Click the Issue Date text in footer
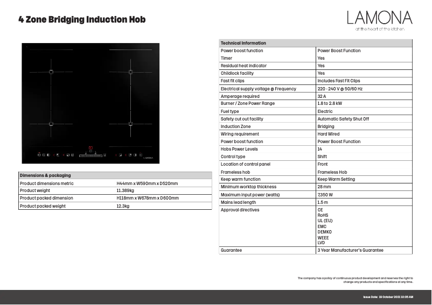Viewport: 432px width, 305px height. (x=388, y=297)
